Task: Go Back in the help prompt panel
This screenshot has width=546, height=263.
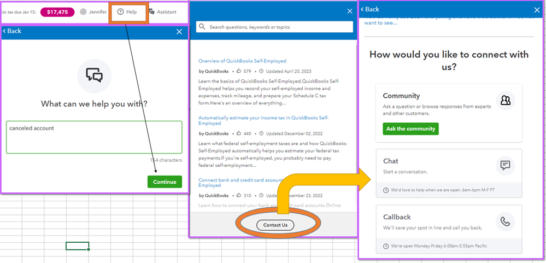Action: coord(12,31)
